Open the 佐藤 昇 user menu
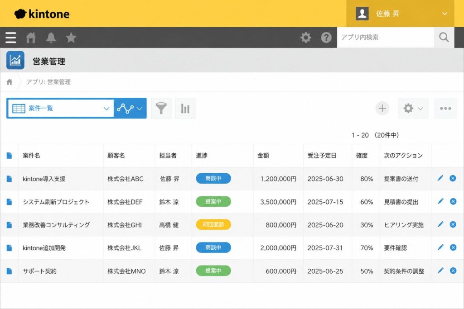This screenshot has height=309, width=464. [x=400, y=14]
